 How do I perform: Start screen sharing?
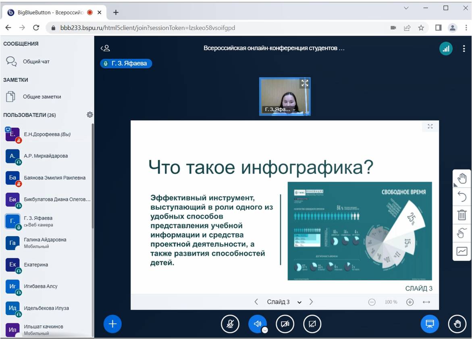(x=312, y=324)
